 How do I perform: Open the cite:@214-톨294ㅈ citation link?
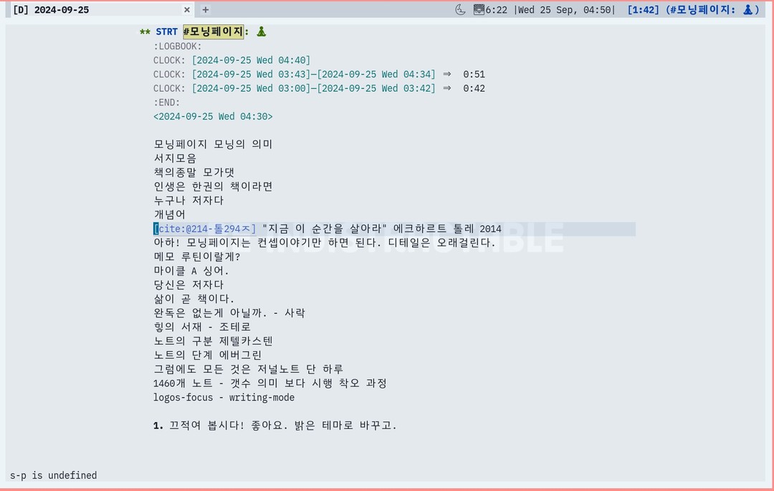click(x=205, y=229)
